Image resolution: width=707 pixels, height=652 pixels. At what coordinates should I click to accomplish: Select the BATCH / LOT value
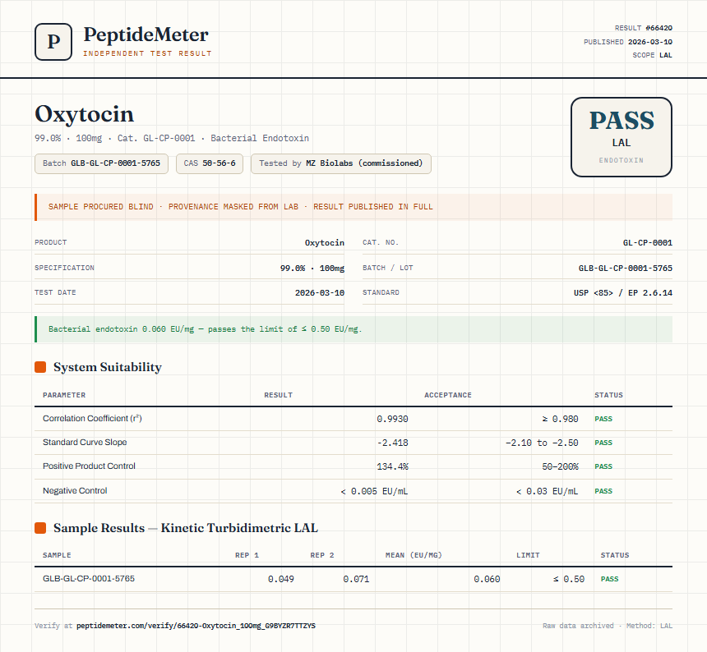[626, 268]
